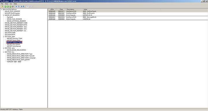Collapse the root exe tree node
This screenshot has height=111, width=208.
coord(2,9)
